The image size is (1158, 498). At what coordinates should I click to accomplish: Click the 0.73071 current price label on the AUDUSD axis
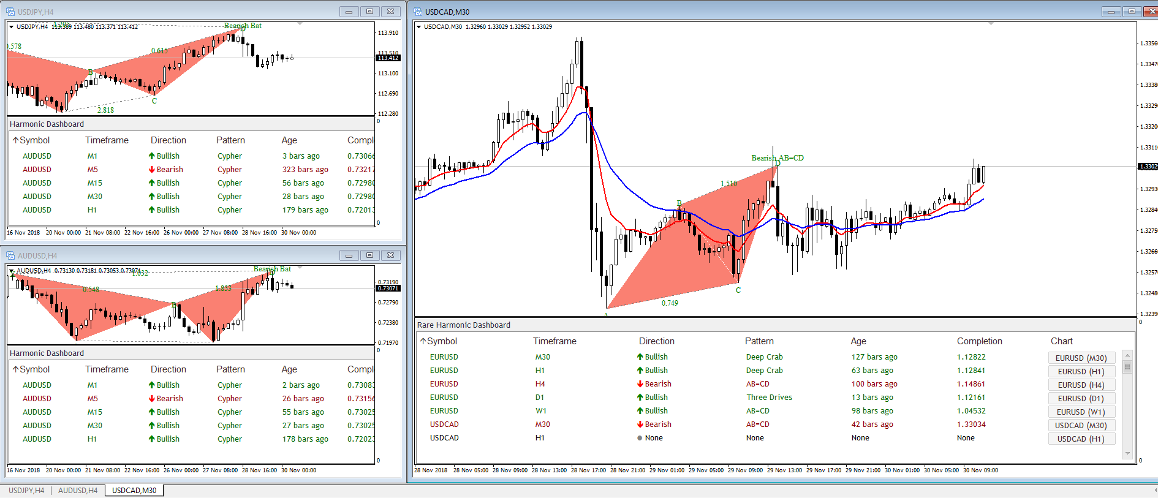click(x=388, y=289)
